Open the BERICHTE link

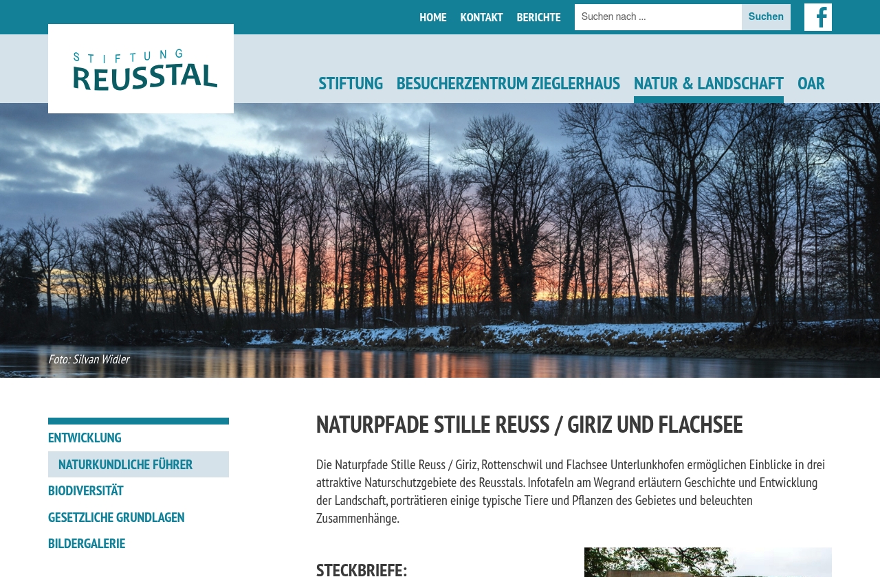[538, 17]
